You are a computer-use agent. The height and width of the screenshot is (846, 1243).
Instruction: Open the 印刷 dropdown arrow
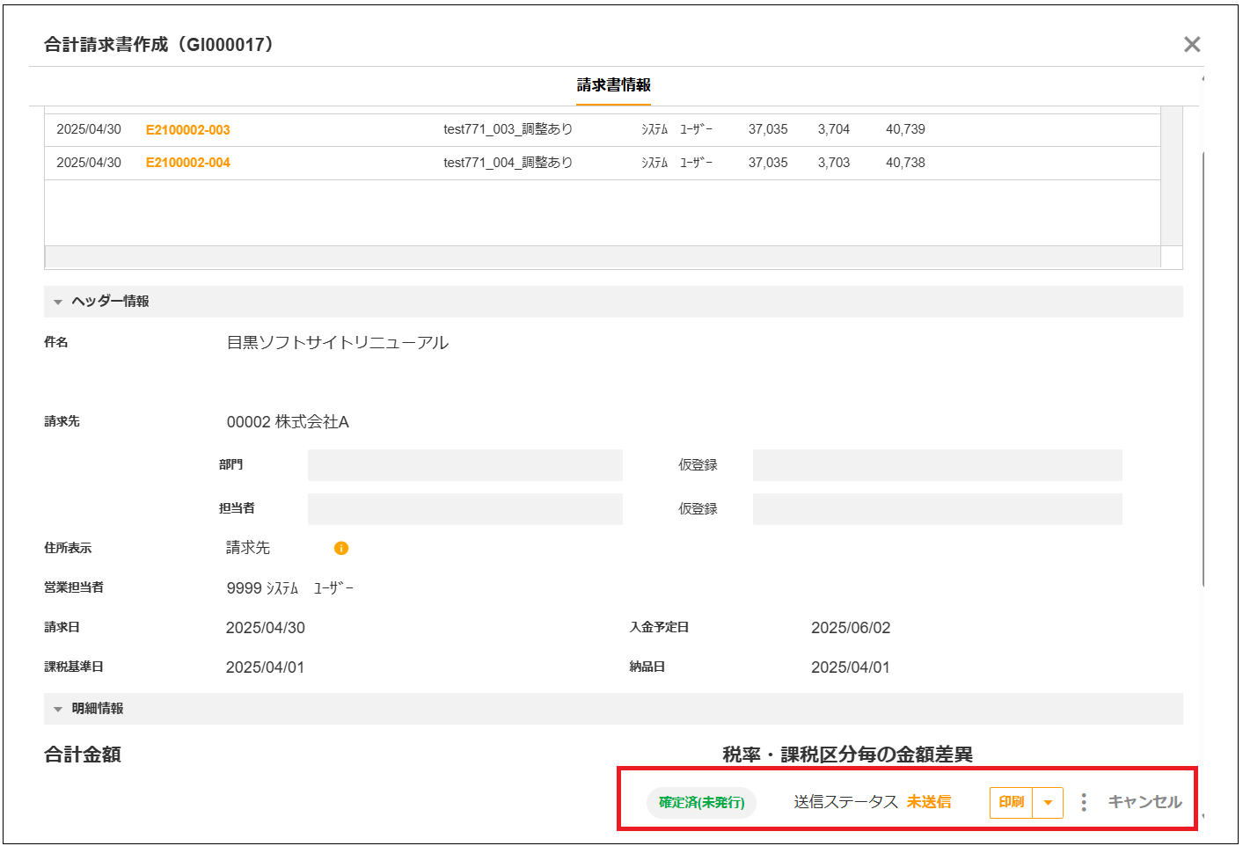[1048, 802]
